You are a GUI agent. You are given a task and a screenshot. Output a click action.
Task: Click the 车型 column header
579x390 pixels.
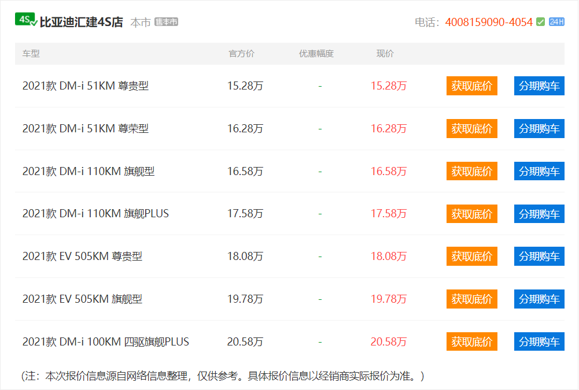tap(31, 54)
